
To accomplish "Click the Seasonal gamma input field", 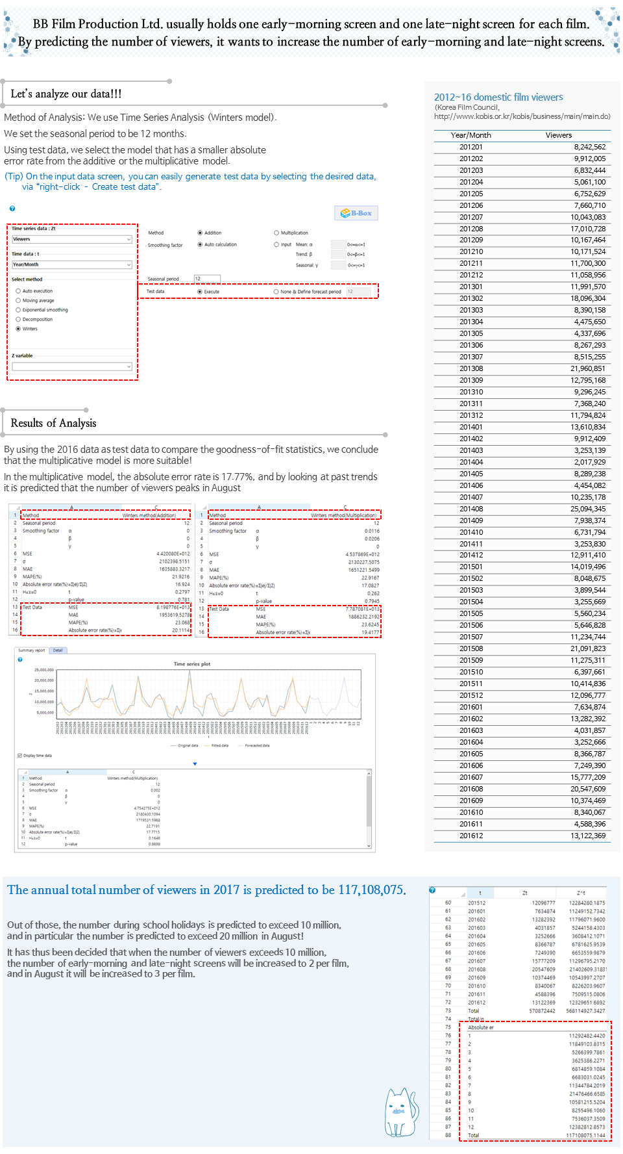I will [x=338, y=265].
